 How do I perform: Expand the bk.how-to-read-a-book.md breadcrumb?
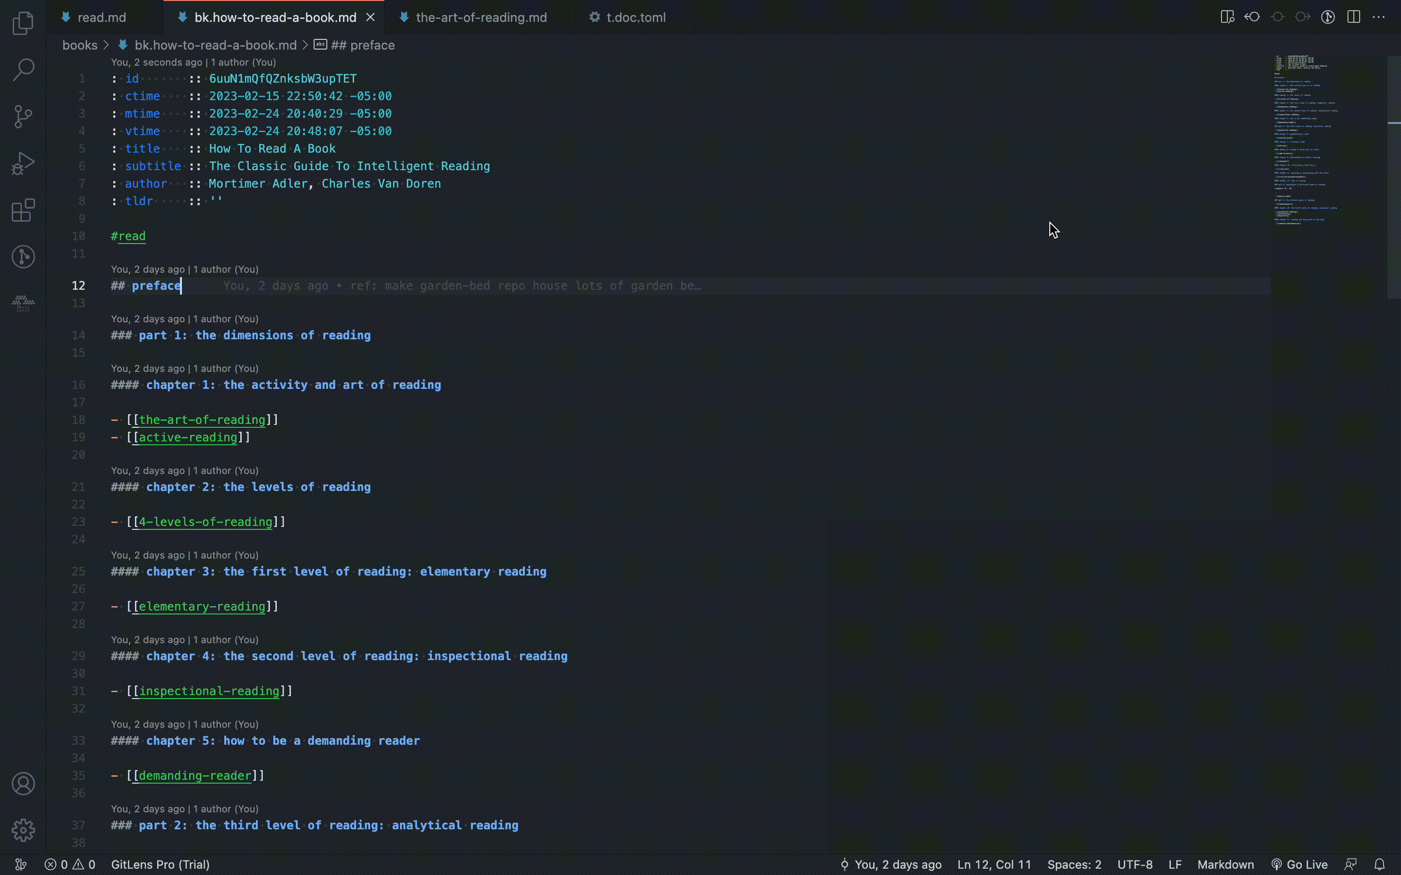216,45
